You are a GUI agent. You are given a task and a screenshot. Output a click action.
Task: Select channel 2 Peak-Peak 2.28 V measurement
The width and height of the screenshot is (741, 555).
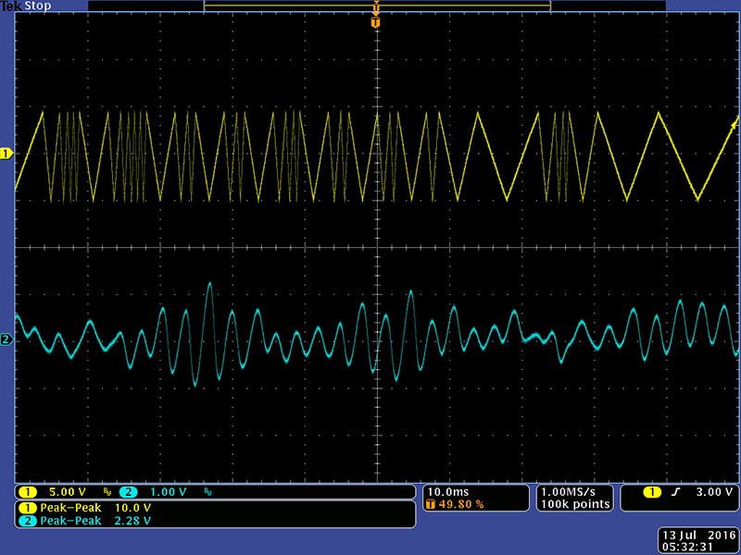93,522
